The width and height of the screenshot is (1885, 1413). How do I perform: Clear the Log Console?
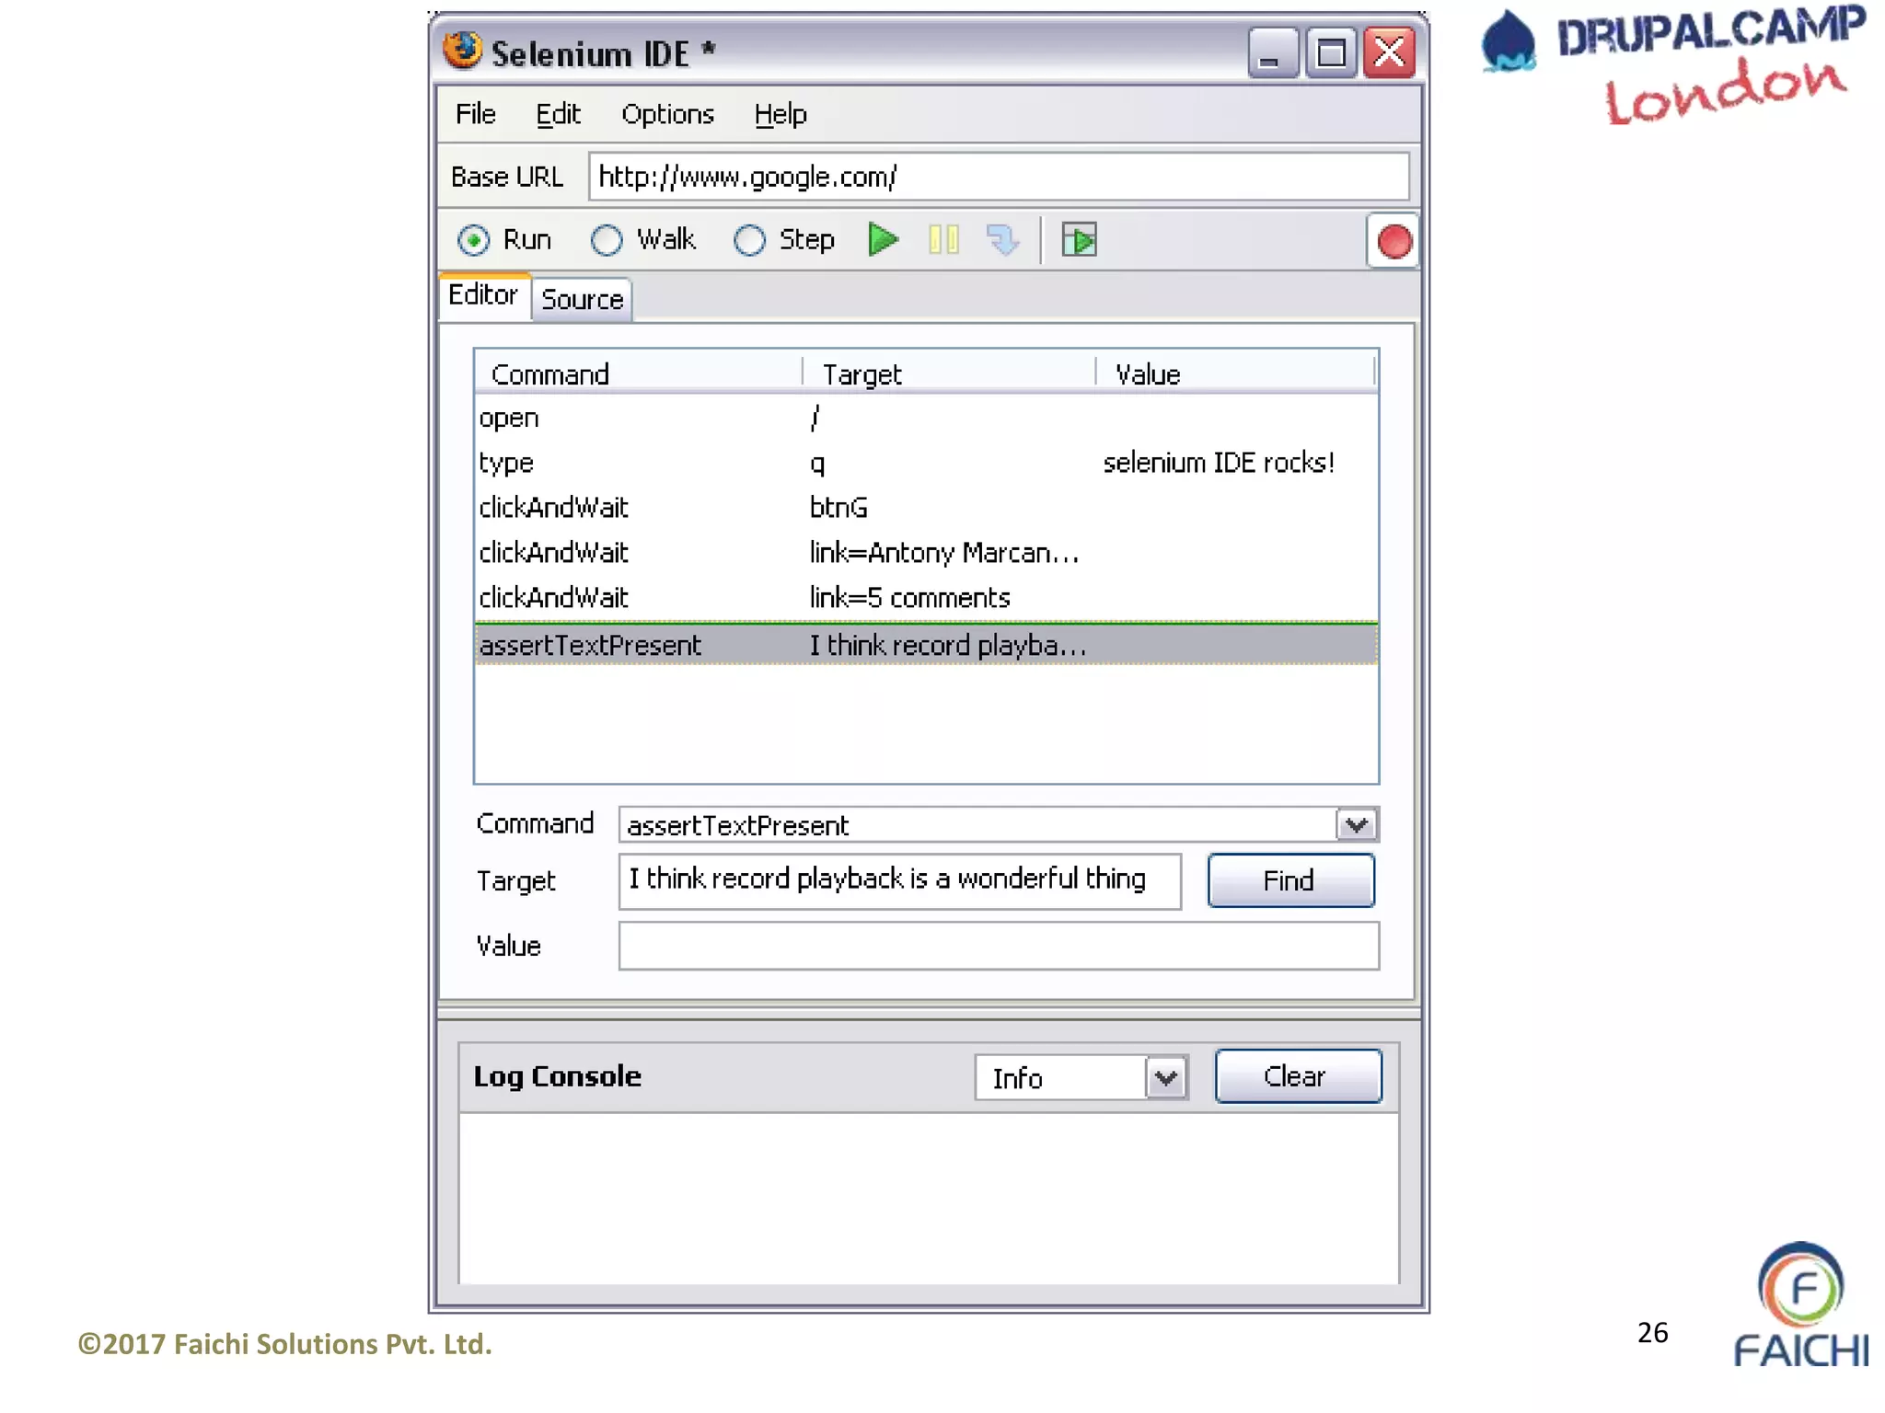coord(1298,1076)
